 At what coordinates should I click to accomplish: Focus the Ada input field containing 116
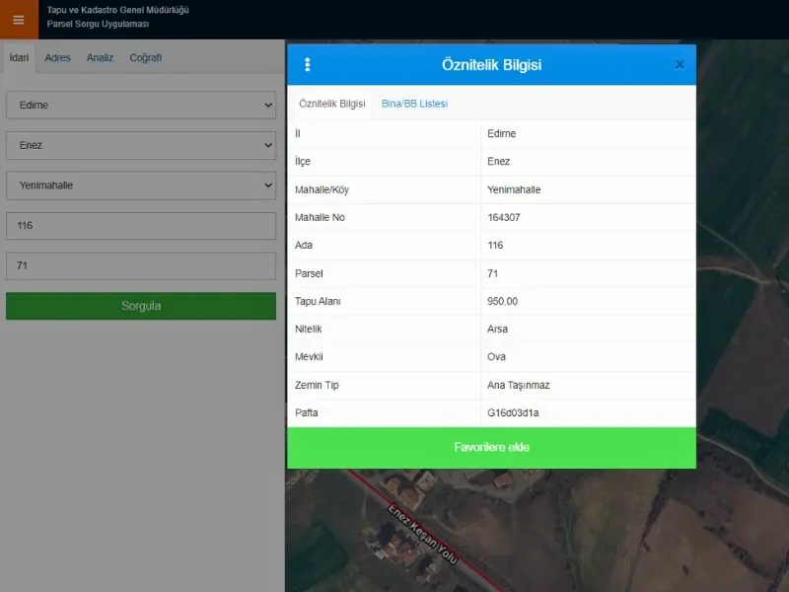141,226
